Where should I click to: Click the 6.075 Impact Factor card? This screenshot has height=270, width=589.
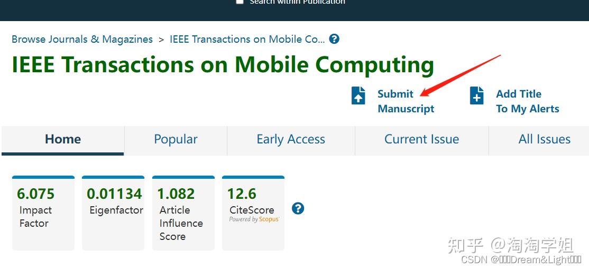pyautogui.click(x=43, y=213)
